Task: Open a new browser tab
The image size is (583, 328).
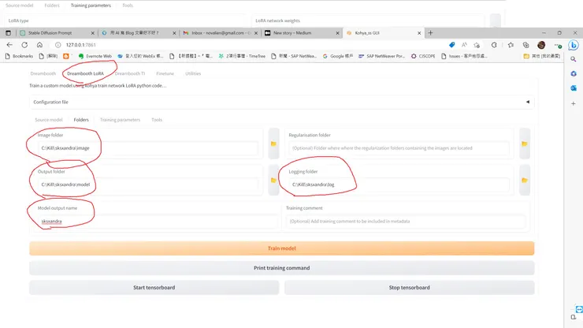Action: 431,33
